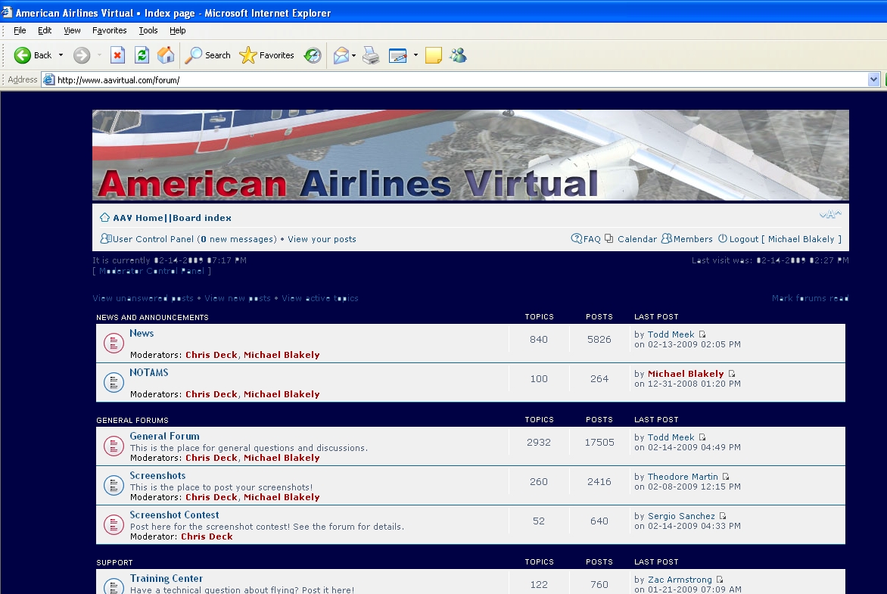Click the American Airlines Virtual banner image

(471, 155)
